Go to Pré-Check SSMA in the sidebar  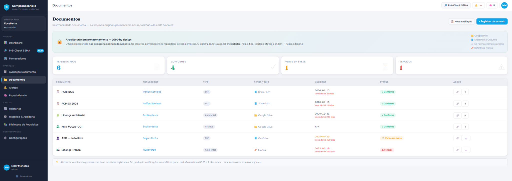click(24, 51)
